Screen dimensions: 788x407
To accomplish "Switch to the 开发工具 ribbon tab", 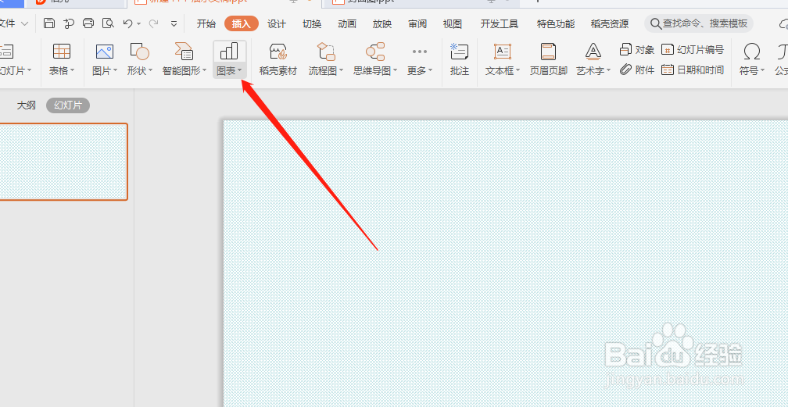I will click(499, 23).
